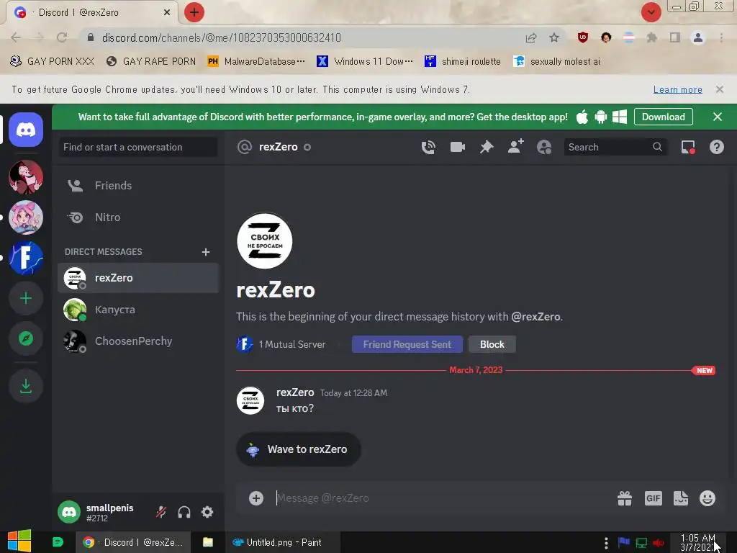Click the address bar URL
Viewport: 737px width, 553px height.
click(x=222, y=37)
